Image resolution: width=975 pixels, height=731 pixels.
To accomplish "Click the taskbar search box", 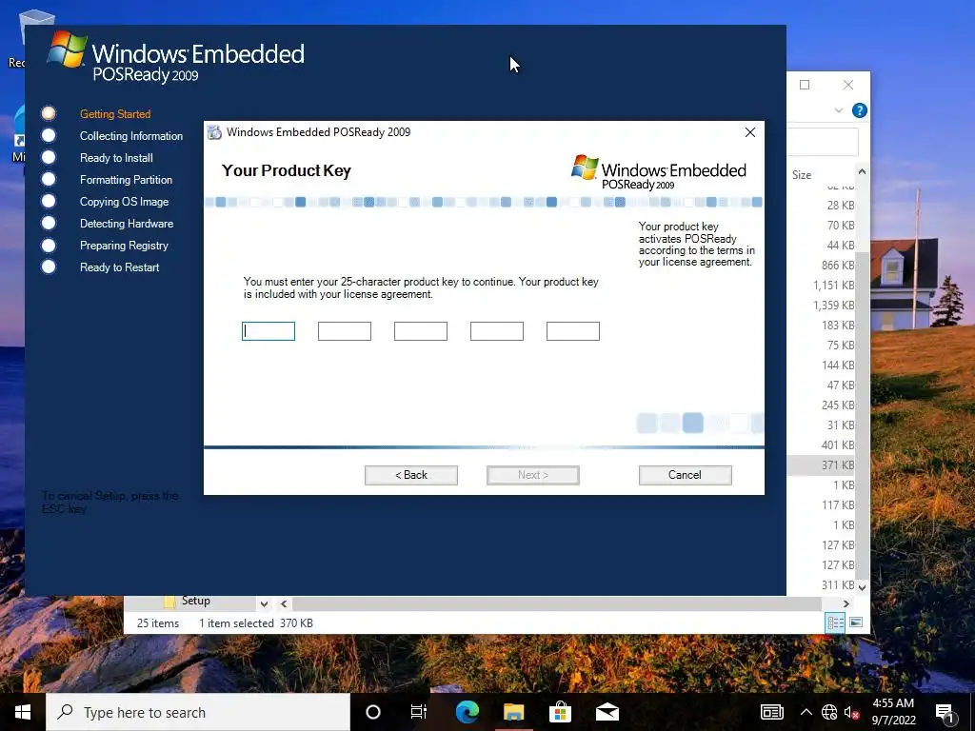I will pyautogui.click(x=198, y=712).
